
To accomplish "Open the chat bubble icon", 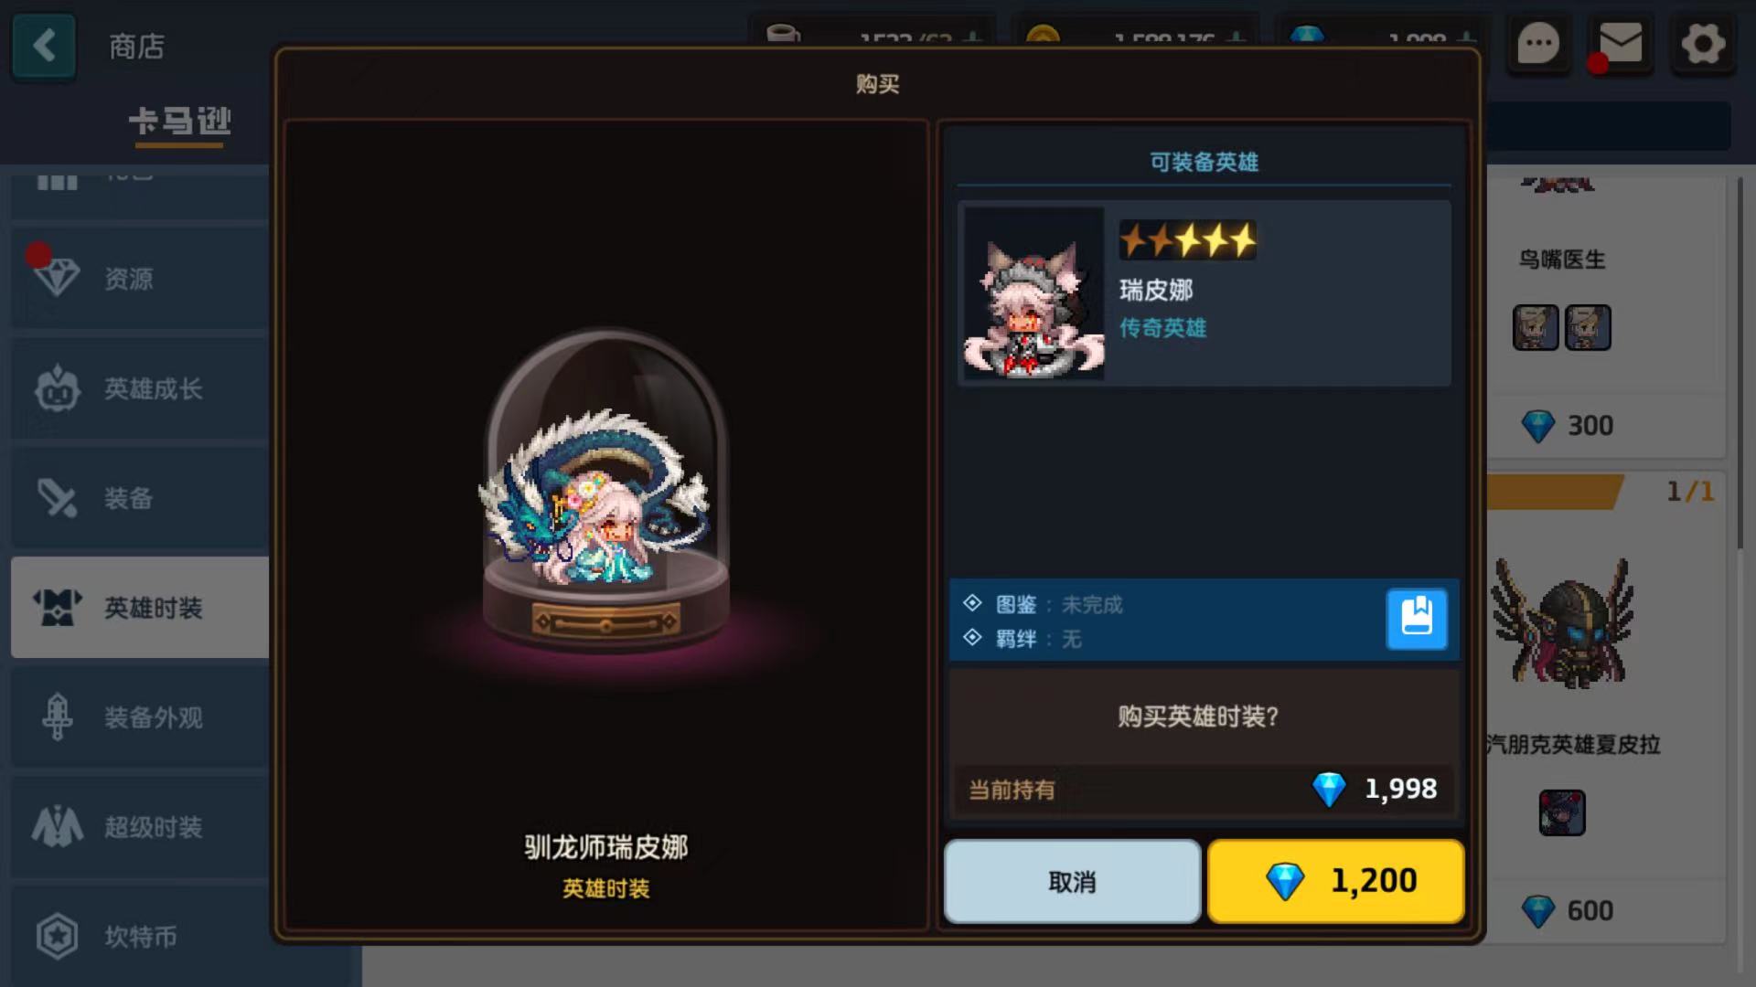I will coord(1538,43).
